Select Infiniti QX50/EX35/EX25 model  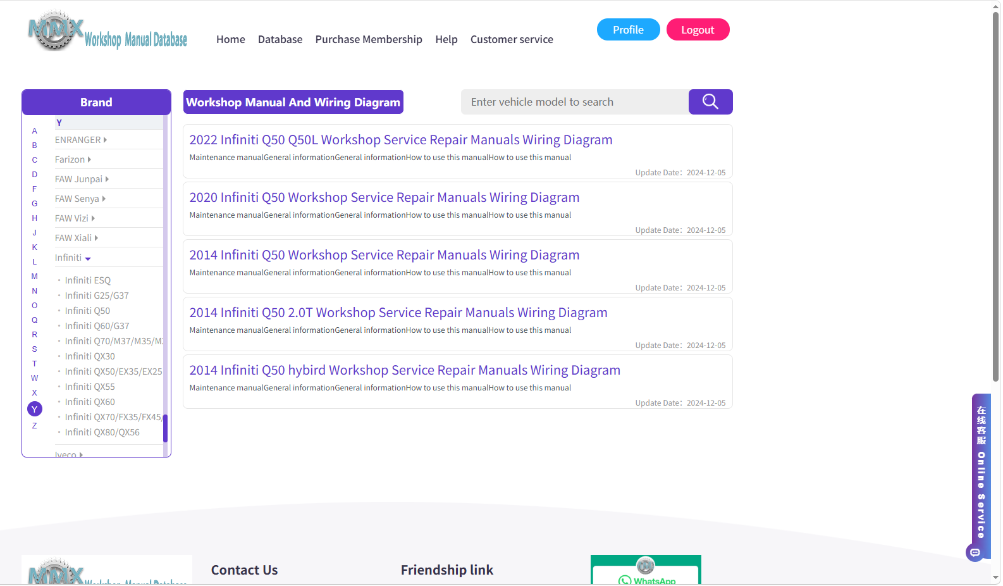(113, 371)
